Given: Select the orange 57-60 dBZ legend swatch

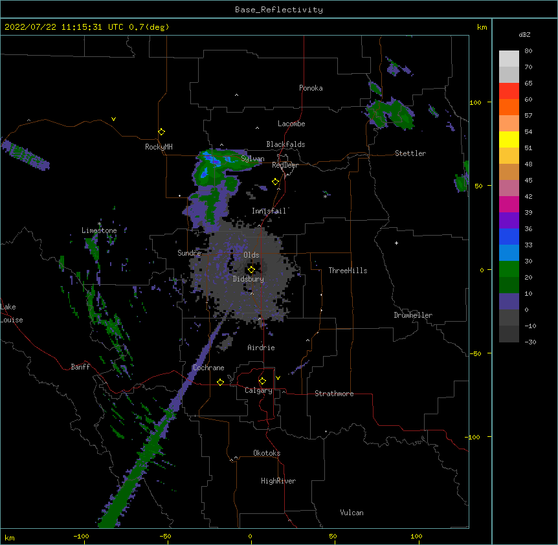Looking at the screenshot, I should [x=509, y=107].
